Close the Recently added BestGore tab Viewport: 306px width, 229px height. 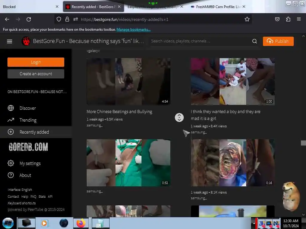click(x=119, y=7)
